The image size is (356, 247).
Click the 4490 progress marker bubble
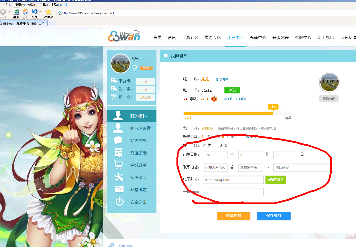(273, 107)
